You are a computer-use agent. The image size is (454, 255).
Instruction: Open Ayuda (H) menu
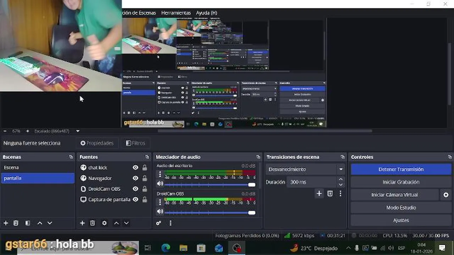206,13
